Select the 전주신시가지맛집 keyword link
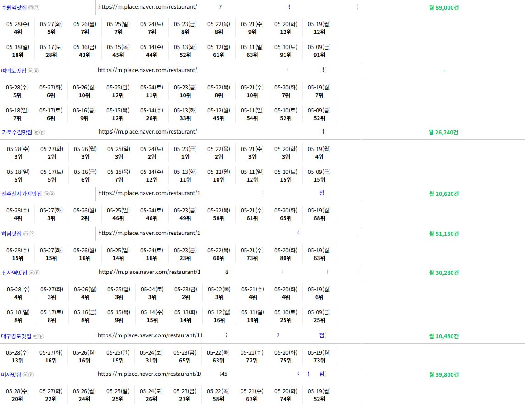 22,194
